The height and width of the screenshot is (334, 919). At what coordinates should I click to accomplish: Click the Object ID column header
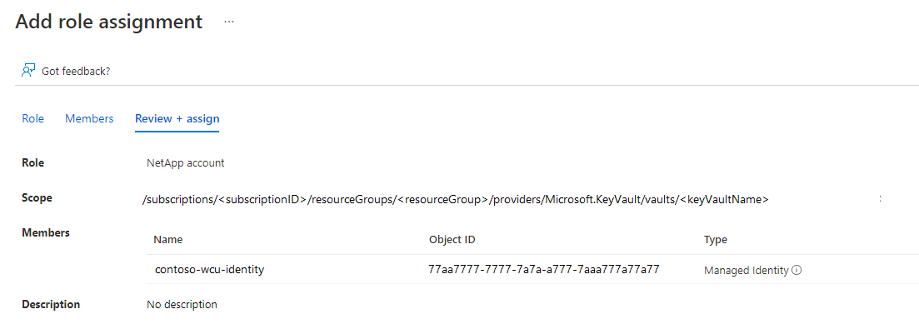[452, 240]
